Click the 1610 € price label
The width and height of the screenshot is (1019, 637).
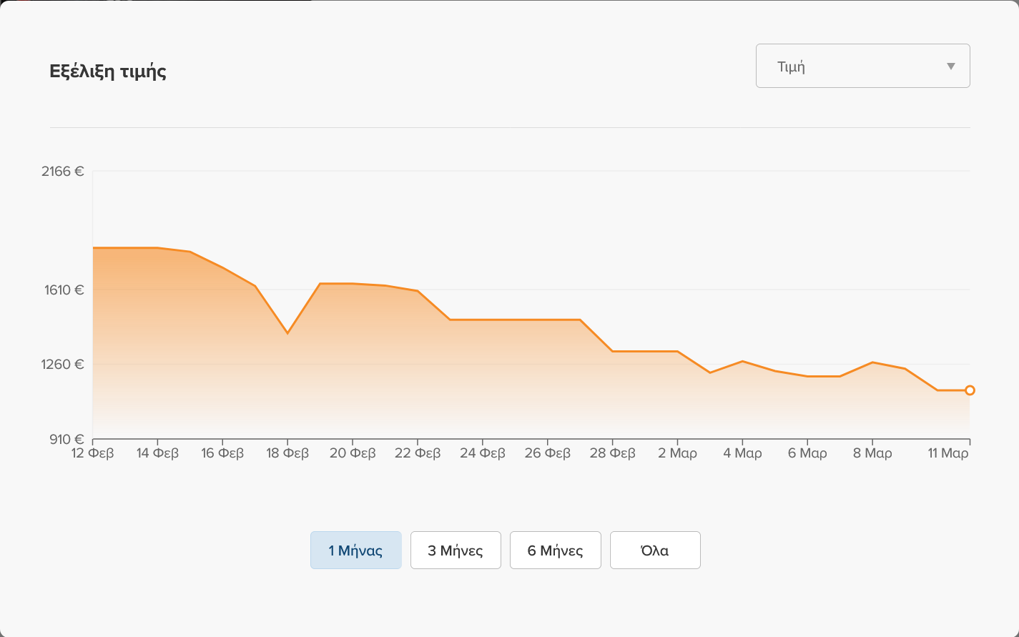[x=64, y=290]
